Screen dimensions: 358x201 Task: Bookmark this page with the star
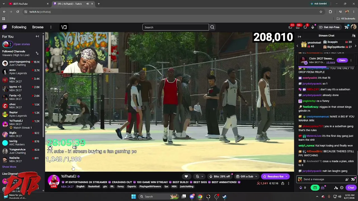321,12
